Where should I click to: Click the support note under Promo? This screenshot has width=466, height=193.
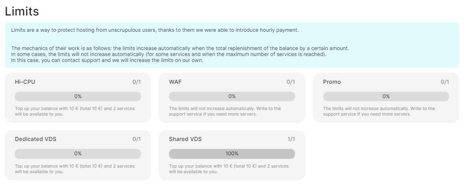[379, 111]
